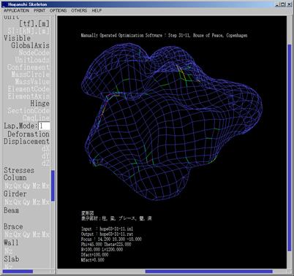Select the [tf].[m] unit option

[34, 23]
